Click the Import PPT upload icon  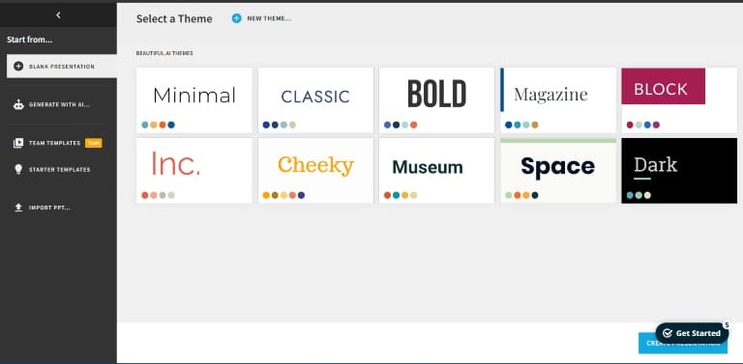[18, 208]
